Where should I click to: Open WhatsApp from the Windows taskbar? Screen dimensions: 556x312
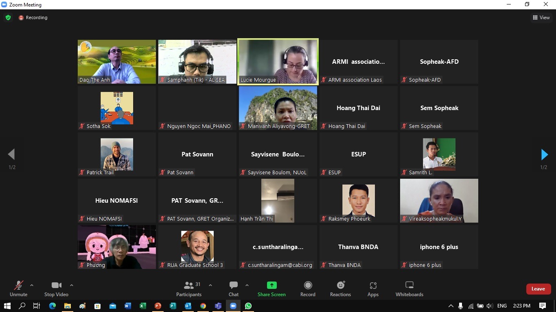tap(248, 306)
